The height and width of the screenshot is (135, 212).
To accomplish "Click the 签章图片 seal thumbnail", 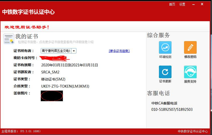I will coord(52,96).
